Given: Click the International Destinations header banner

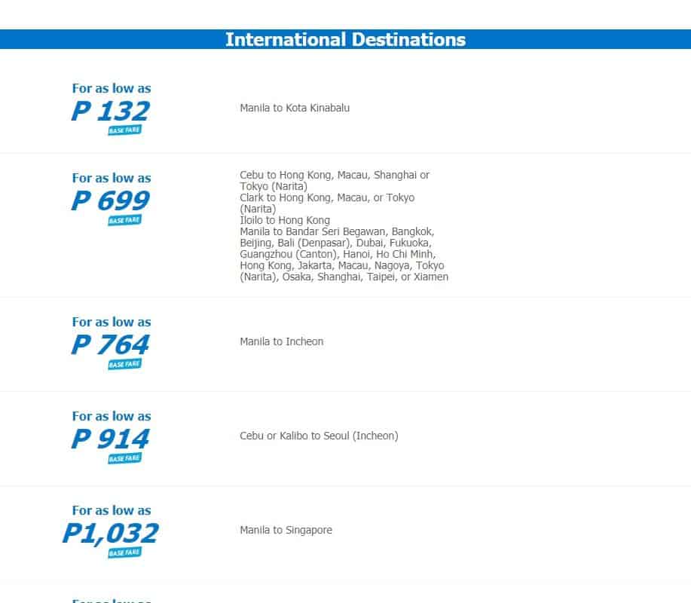Looking at the screenshot, I should click(x=345, y=39).
